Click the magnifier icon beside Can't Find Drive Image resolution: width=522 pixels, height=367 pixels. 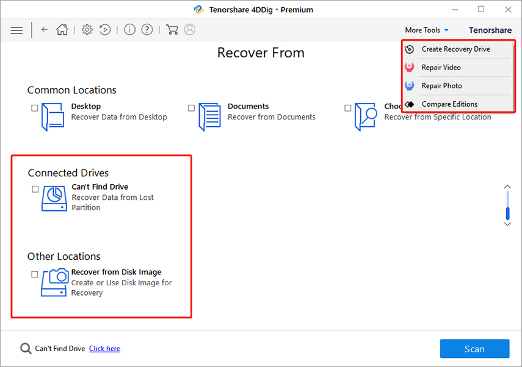click(x=26, y=349)
